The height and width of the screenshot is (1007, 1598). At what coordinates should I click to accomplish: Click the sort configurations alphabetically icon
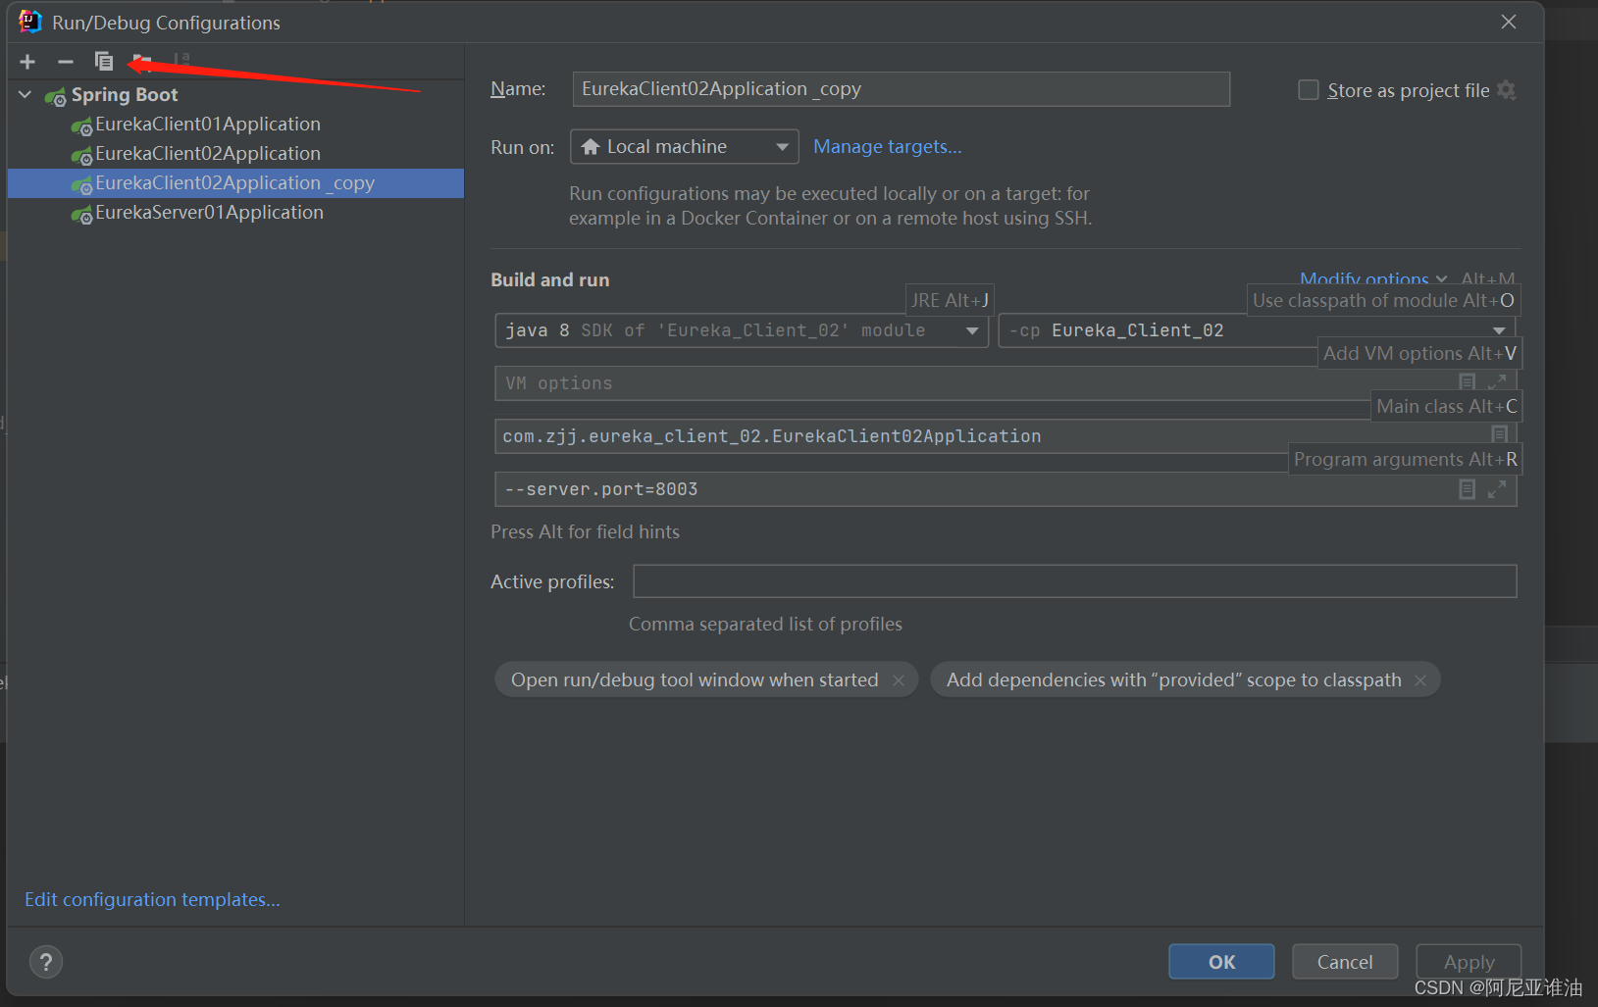coord(181,61)
